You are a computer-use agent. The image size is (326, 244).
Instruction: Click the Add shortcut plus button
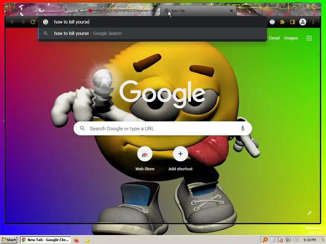click(x=181, y=154)
